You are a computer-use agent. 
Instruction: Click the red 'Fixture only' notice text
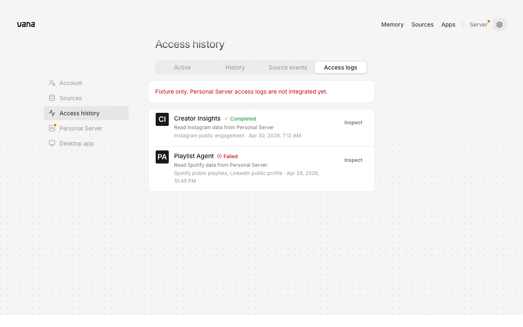click(241, 92)
